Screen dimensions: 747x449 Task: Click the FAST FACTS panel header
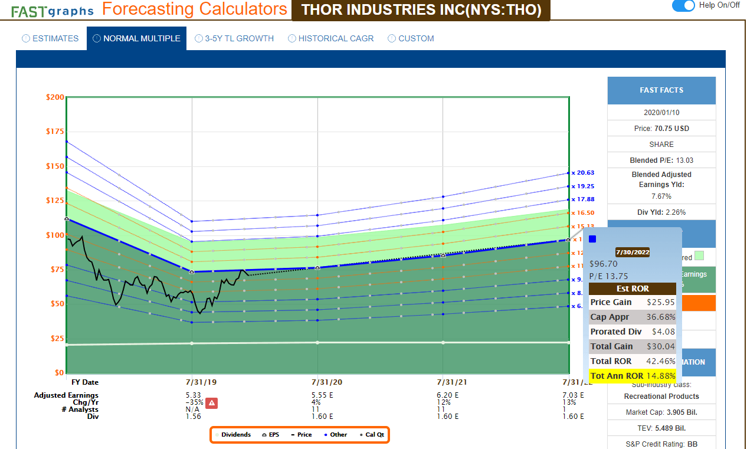click(661, 90)
